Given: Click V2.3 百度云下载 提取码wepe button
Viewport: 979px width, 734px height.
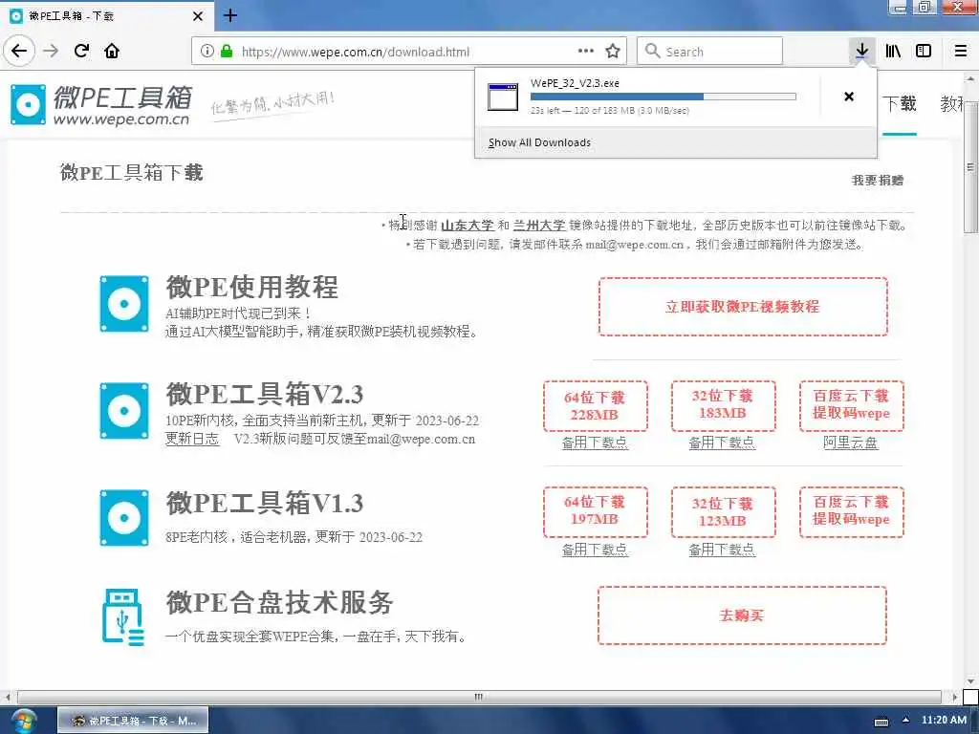Looking at the screenshot, I should coord(852,405).
